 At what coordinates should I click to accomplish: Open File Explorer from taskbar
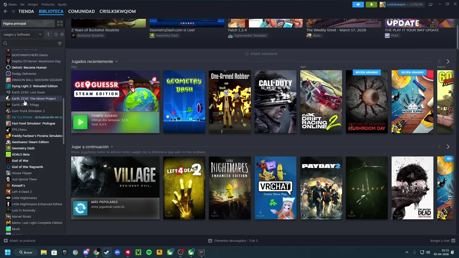pos(43,252)
